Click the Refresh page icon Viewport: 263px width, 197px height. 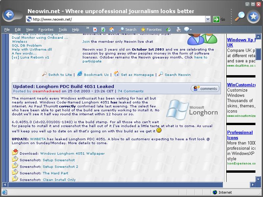tap(103, 30)
